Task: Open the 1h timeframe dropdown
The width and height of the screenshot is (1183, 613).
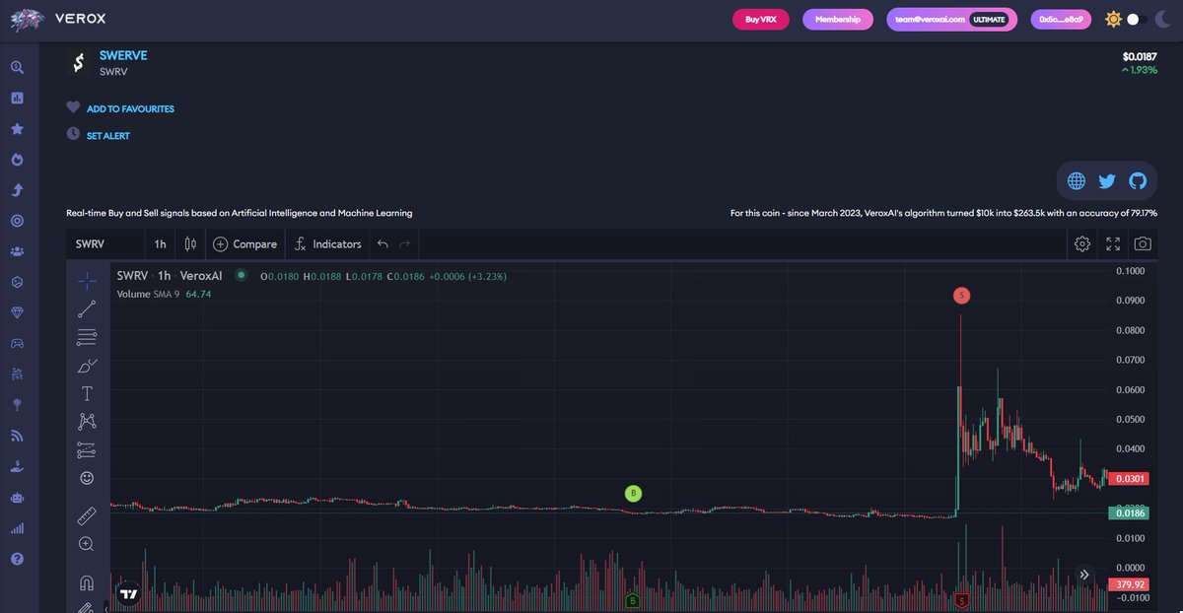Action: (x=160, y=244)
